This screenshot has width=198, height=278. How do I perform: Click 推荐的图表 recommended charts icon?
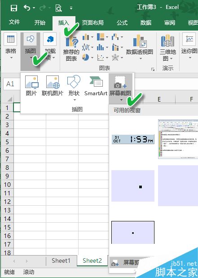click(71, 41)
